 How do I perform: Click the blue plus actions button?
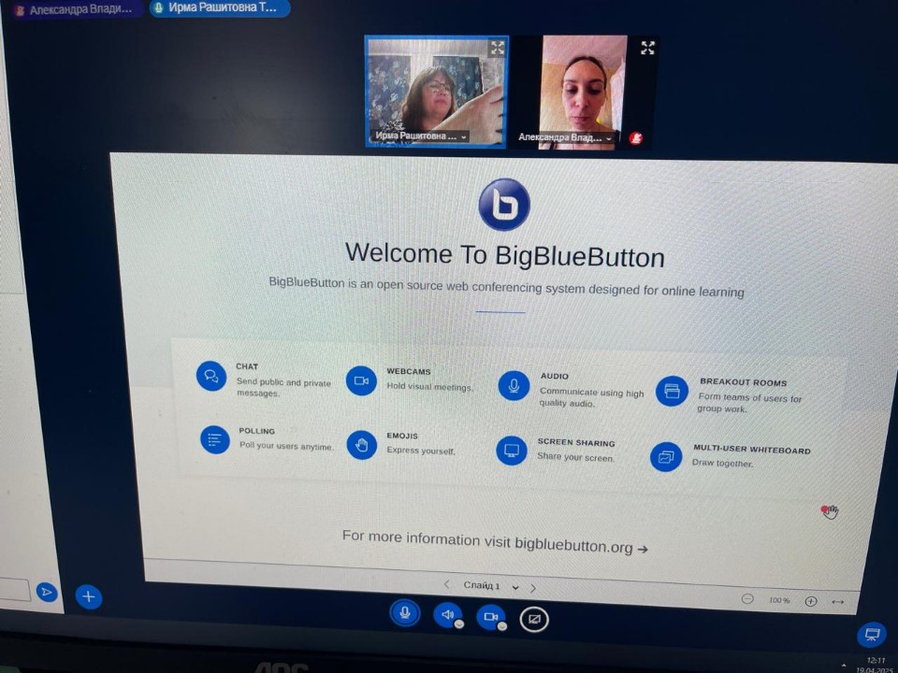(x=89, y=596)
